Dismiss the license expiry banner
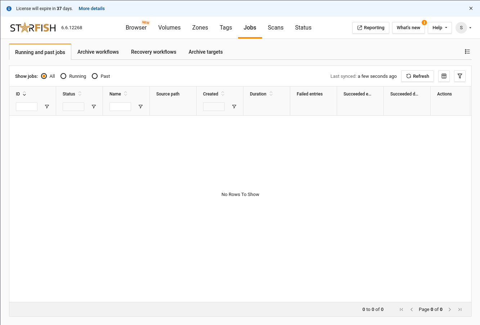Screen dimensions: 480x325 tap(471, 8)
